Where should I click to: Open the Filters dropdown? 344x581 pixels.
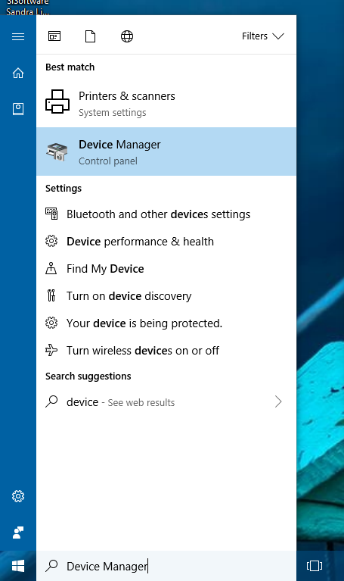[263, 36]
